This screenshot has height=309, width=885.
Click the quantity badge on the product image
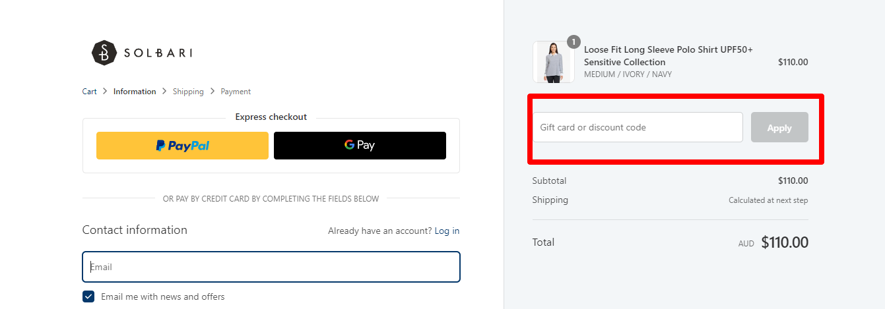click(x=574, y=42)
